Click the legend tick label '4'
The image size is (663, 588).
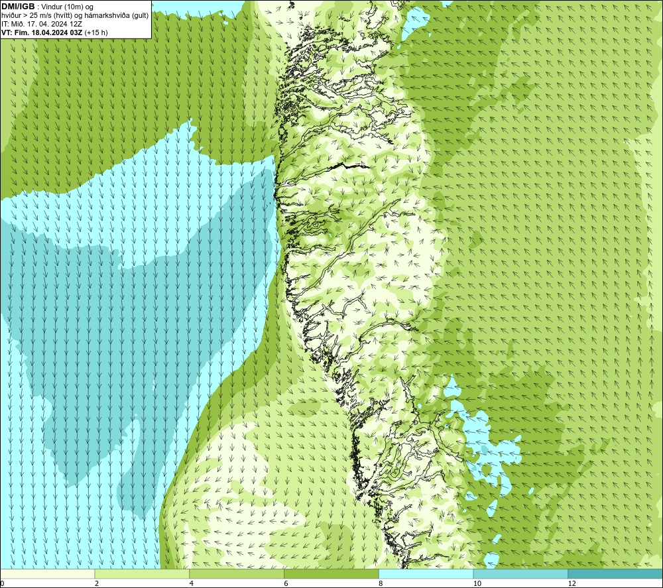192,583
